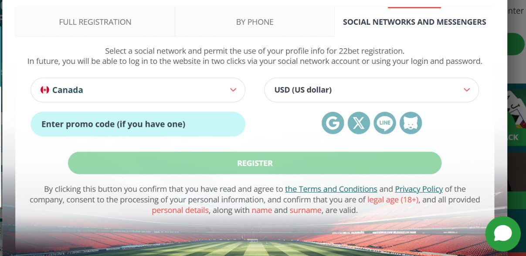Click the red 'personal details' text
526x256 pixels.
pos(180,210)
